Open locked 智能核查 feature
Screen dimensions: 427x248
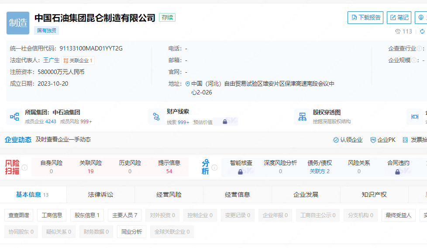tap(241, 167)
